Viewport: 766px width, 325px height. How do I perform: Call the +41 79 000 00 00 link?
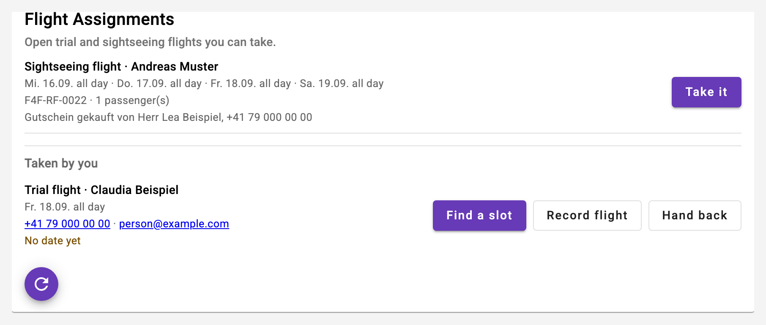(x=67, y=224)
